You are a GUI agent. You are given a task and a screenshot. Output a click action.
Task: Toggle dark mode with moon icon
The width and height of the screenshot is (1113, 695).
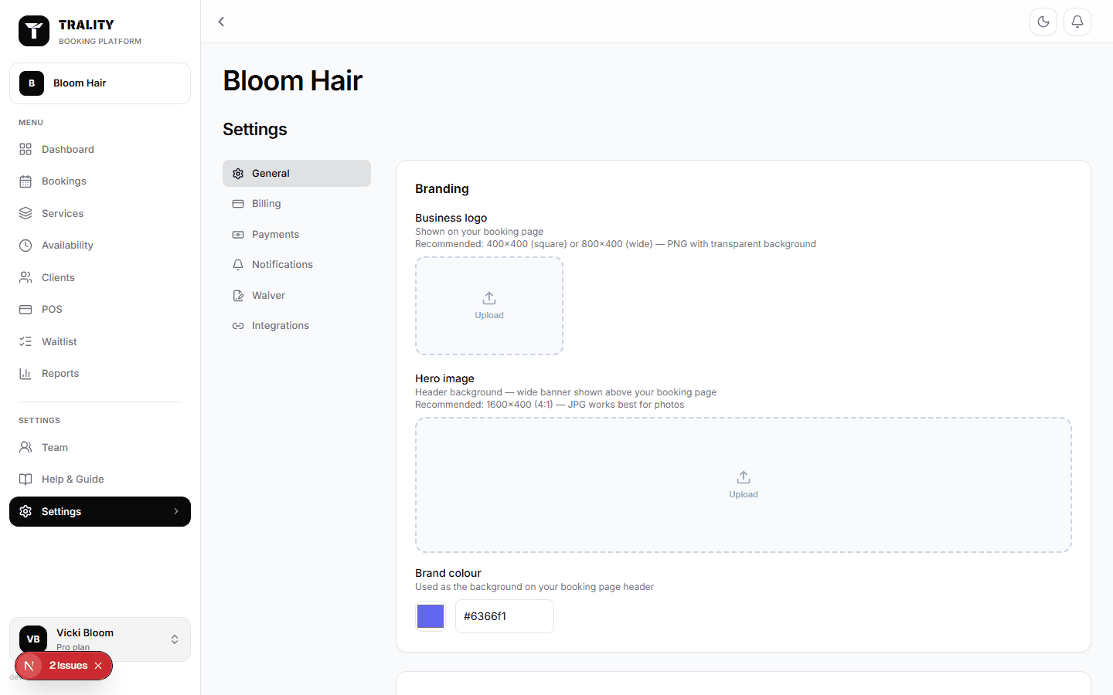coord(1043,22)
